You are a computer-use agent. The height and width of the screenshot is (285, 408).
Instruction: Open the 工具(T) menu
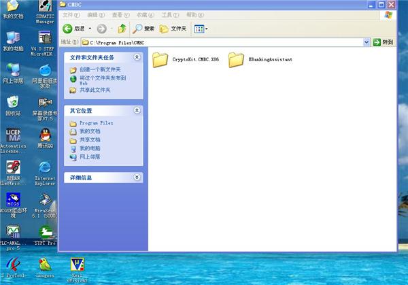(x=170, y=15)
